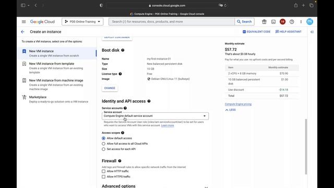Click the Identity and API access help icon

(149, 101)
